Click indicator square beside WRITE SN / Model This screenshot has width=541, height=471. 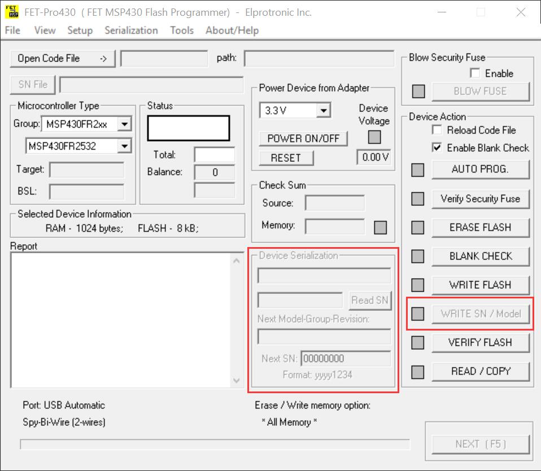[x=417, y=314]
